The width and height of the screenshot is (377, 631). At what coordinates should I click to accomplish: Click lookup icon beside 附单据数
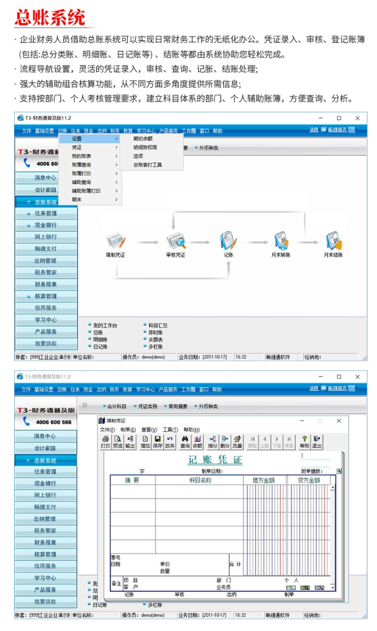[339, 471]
